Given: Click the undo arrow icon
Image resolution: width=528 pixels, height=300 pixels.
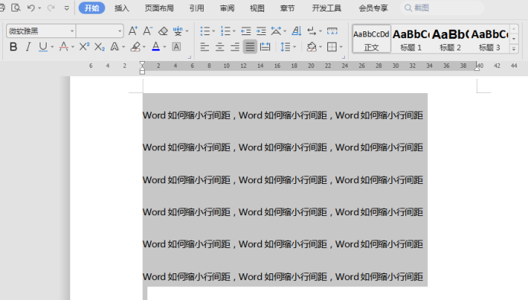Looking at the screenshot, I should (x=31, y=8).
